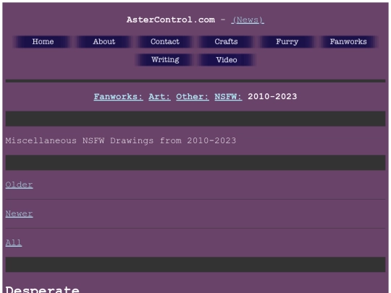Open the All link
Screen dimensions: 391x293
[x=14, y=242]
